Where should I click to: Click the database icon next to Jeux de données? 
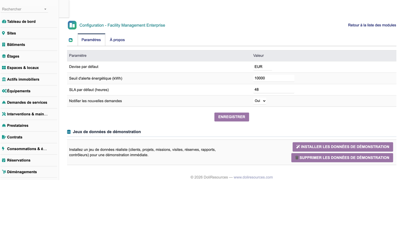pyautogui.click(x=69, y=132)
